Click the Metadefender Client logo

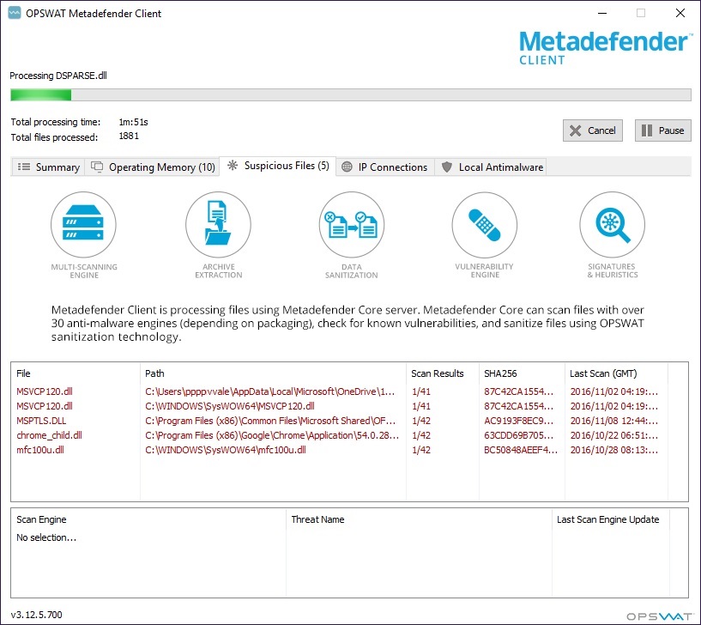coord(605,47)
